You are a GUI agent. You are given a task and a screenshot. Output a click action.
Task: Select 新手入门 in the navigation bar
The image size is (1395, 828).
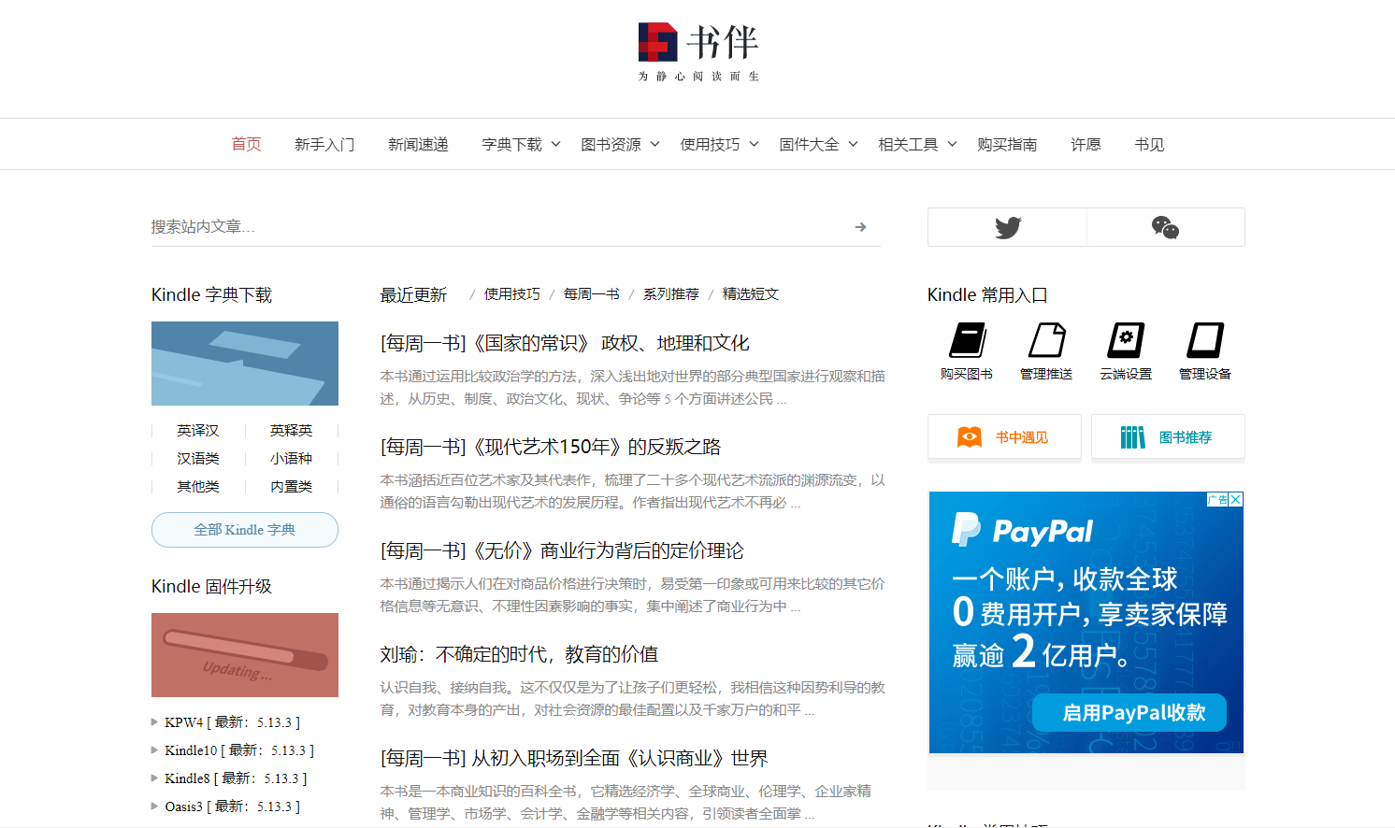[x=324, y=144]
